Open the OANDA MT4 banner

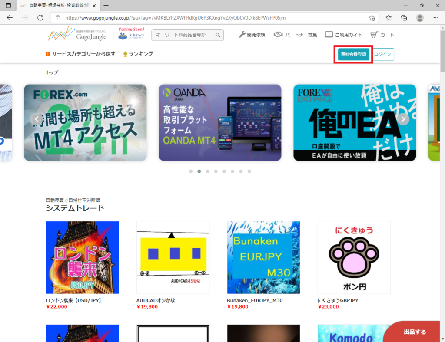(x=220, y=123)
